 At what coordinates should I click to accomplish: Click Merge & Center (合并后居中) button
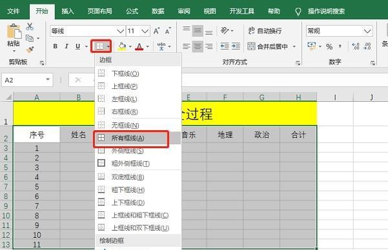(x=268, y=46)
